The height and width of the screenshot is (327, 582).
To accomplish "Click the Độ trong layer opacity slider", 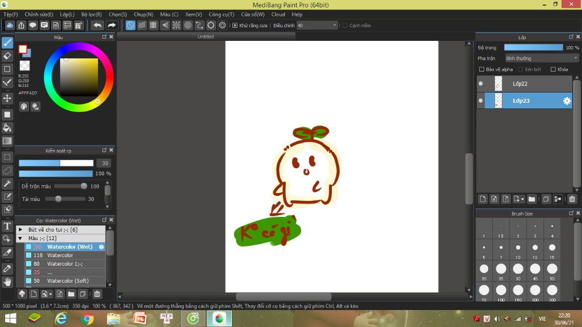I will (x=533, y=48).
